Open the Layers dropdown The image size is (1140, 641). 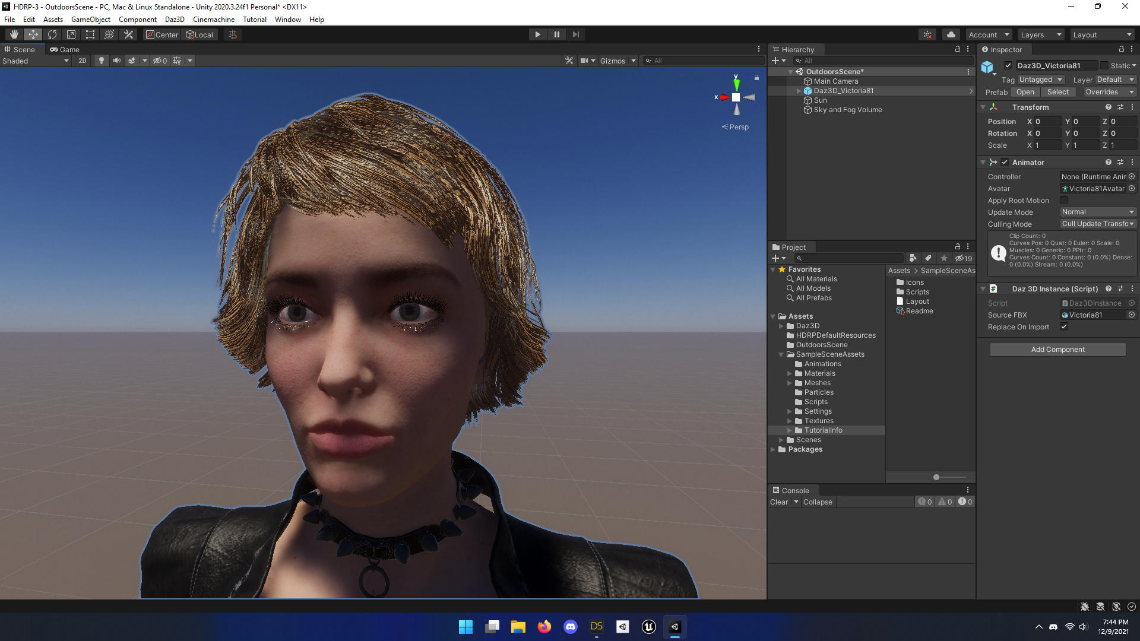[1041, 35]
